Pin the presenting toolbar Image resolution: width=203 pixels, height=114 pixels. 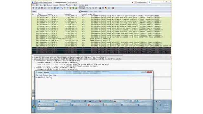(x=149, y=2)
